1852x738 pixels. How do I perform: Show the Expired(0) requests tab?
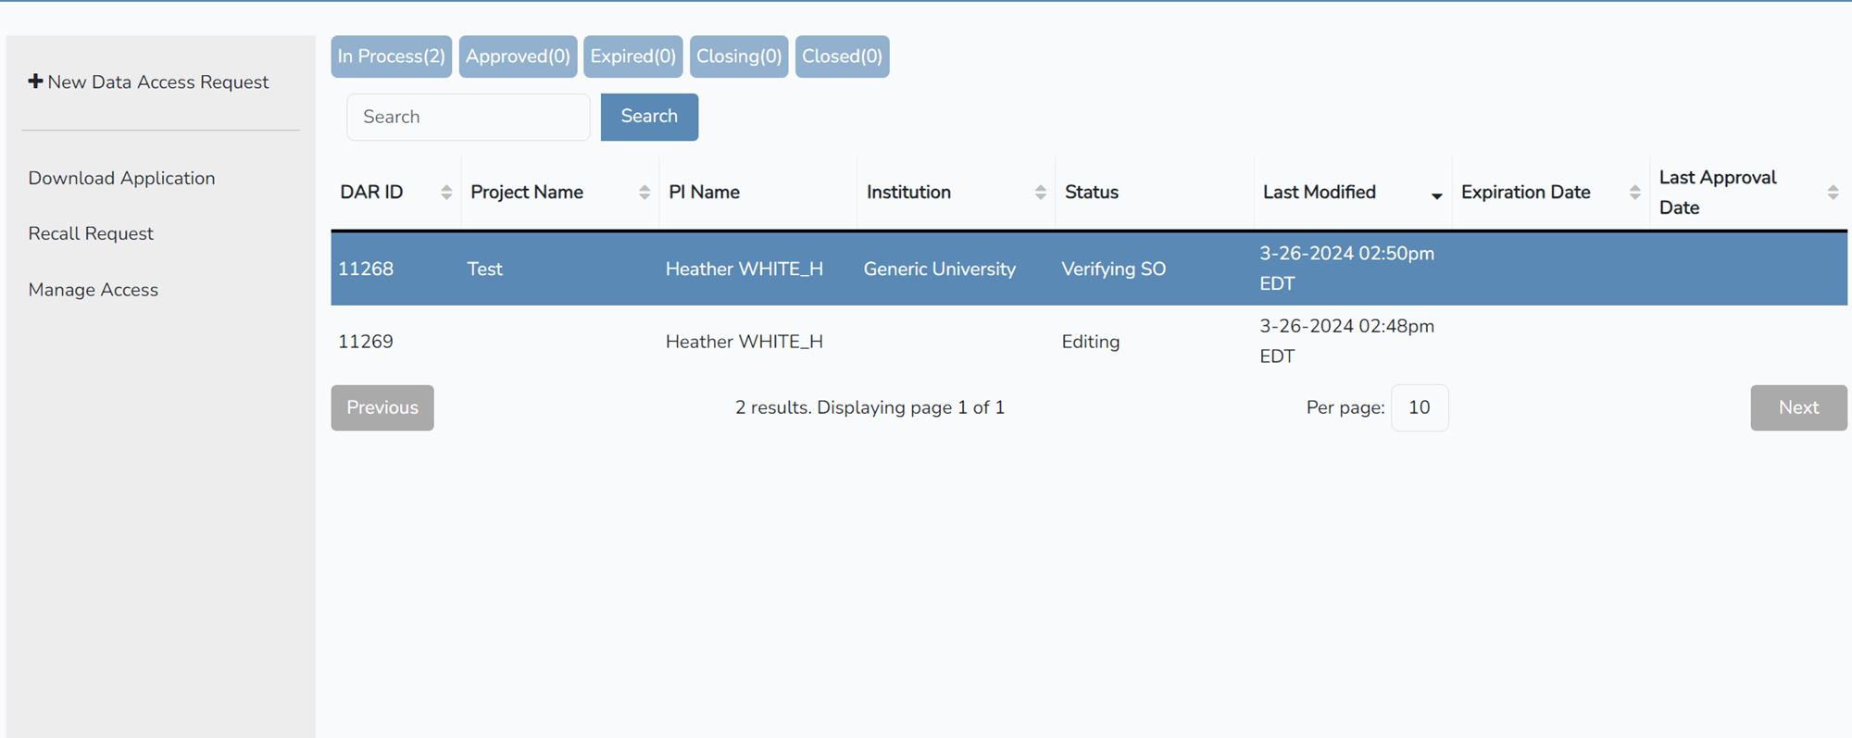click(x=632, y=56)
